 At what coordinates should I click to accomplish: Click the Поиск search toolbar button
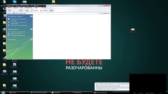pos(34,10)
